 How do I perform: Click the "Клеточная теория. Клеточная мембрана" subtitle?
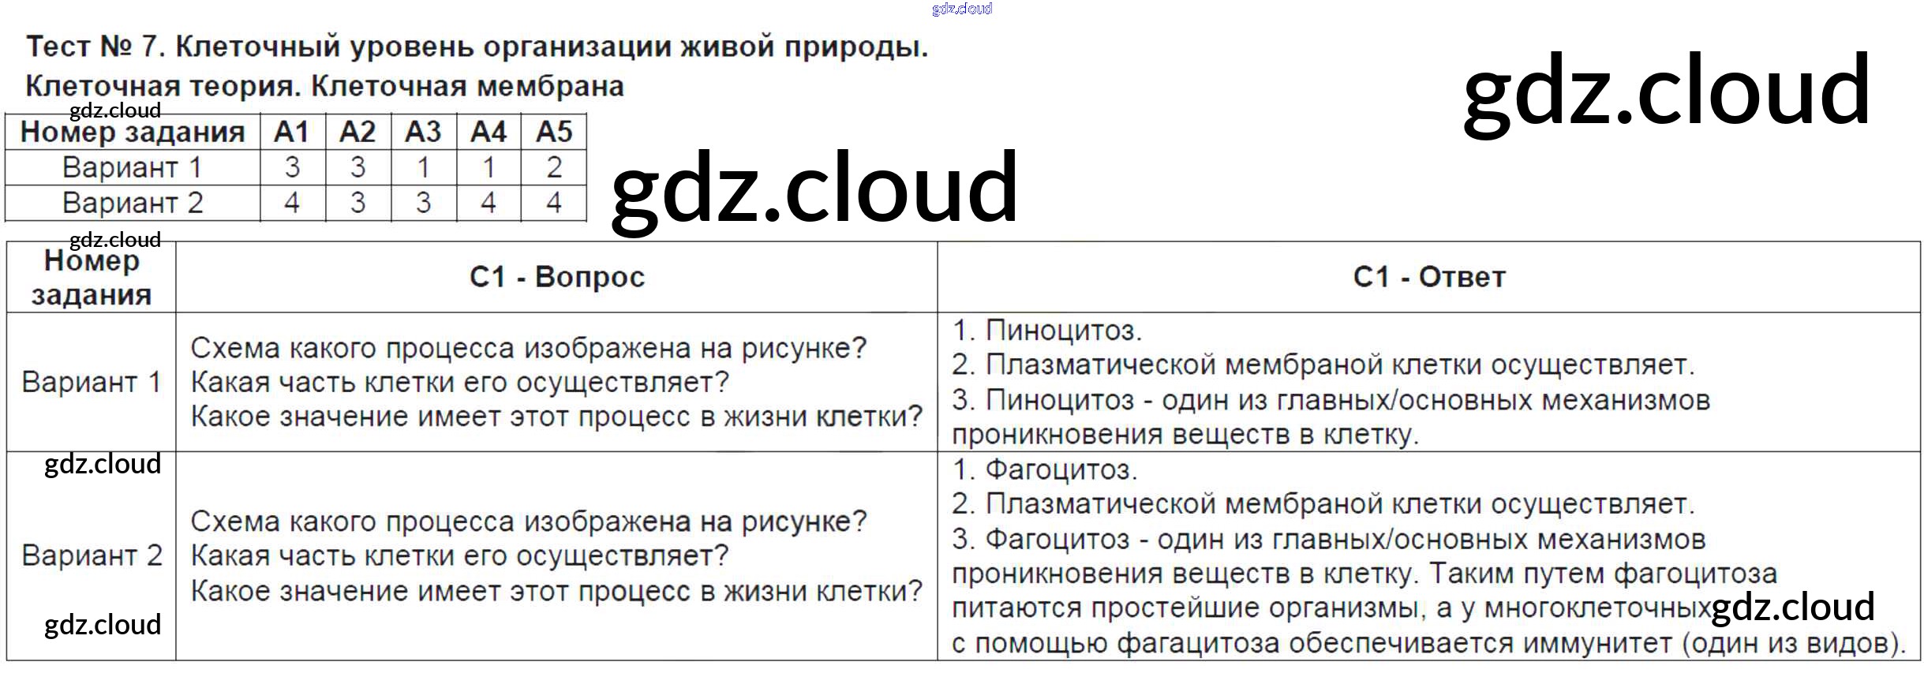pyautogui.click(x=324, y=86)
